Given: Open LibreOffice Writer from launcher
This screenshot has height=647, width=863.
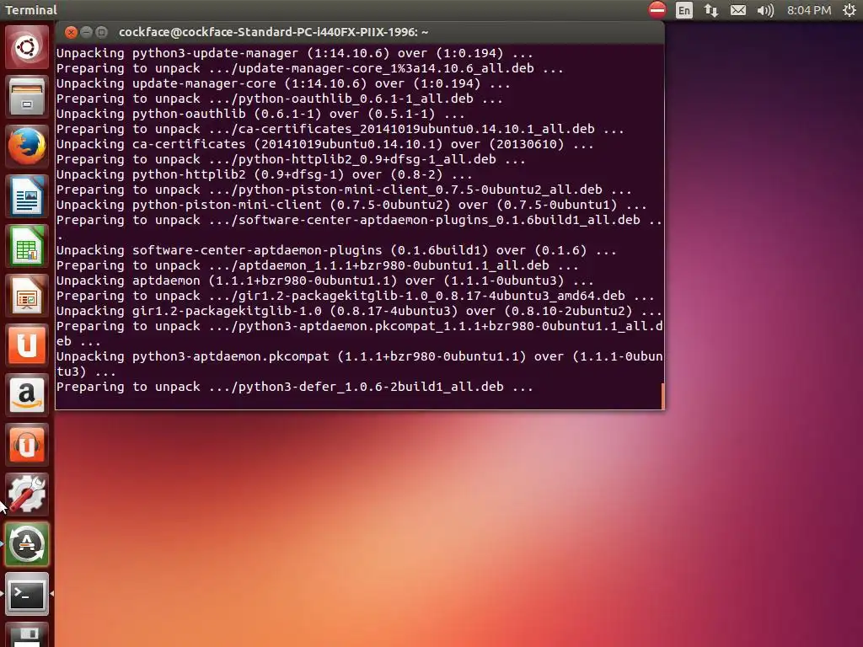Looking at the screenshot, I should pos(27,196).
